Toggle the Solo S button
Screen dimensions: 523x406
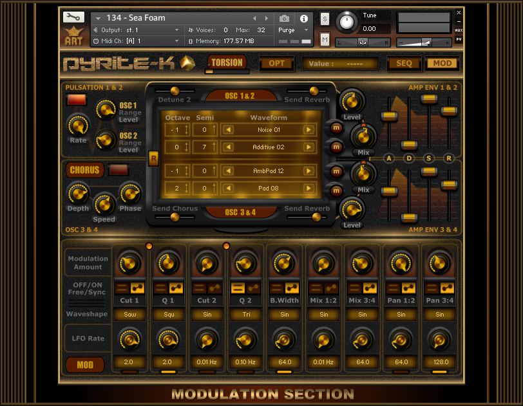click(x=325, y=19)
